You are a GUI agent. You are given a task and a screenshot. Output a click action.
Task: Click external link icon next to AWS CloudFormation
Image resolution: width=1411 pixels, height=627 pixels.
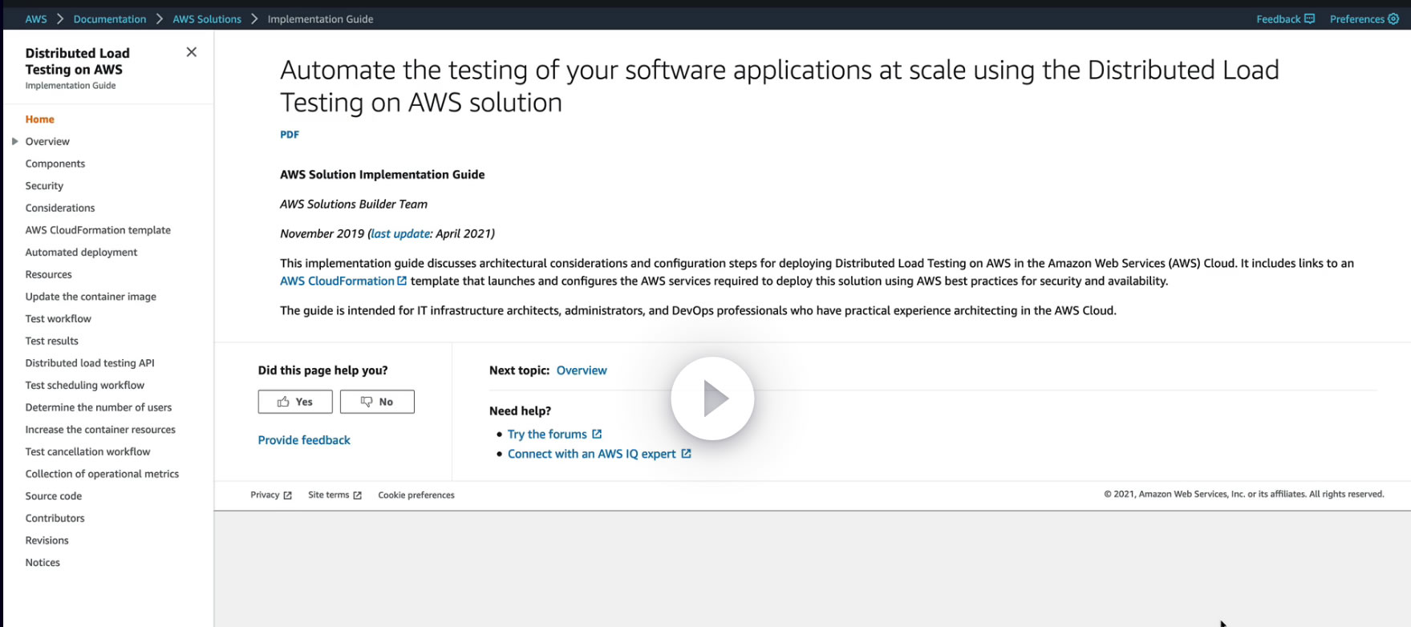tap(402, 281)
